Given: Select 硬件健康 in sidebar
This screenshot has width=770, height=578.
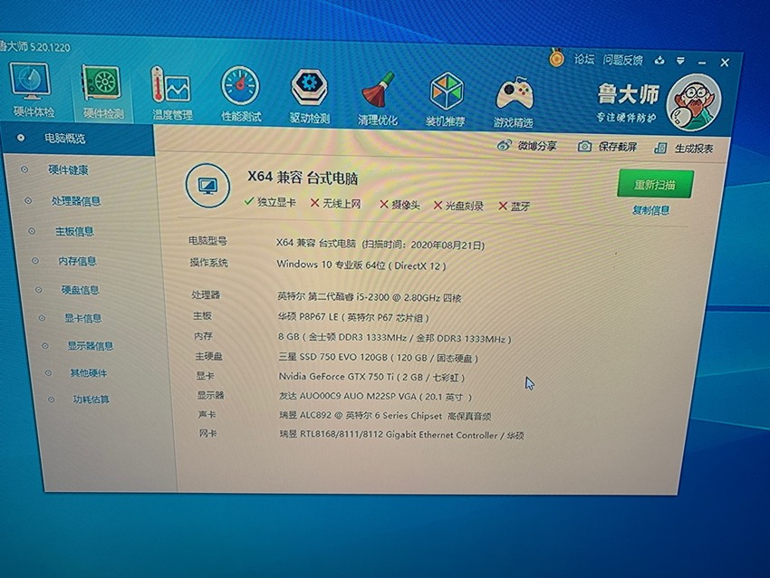Looking at the screenshot, I should click(68, 170).
